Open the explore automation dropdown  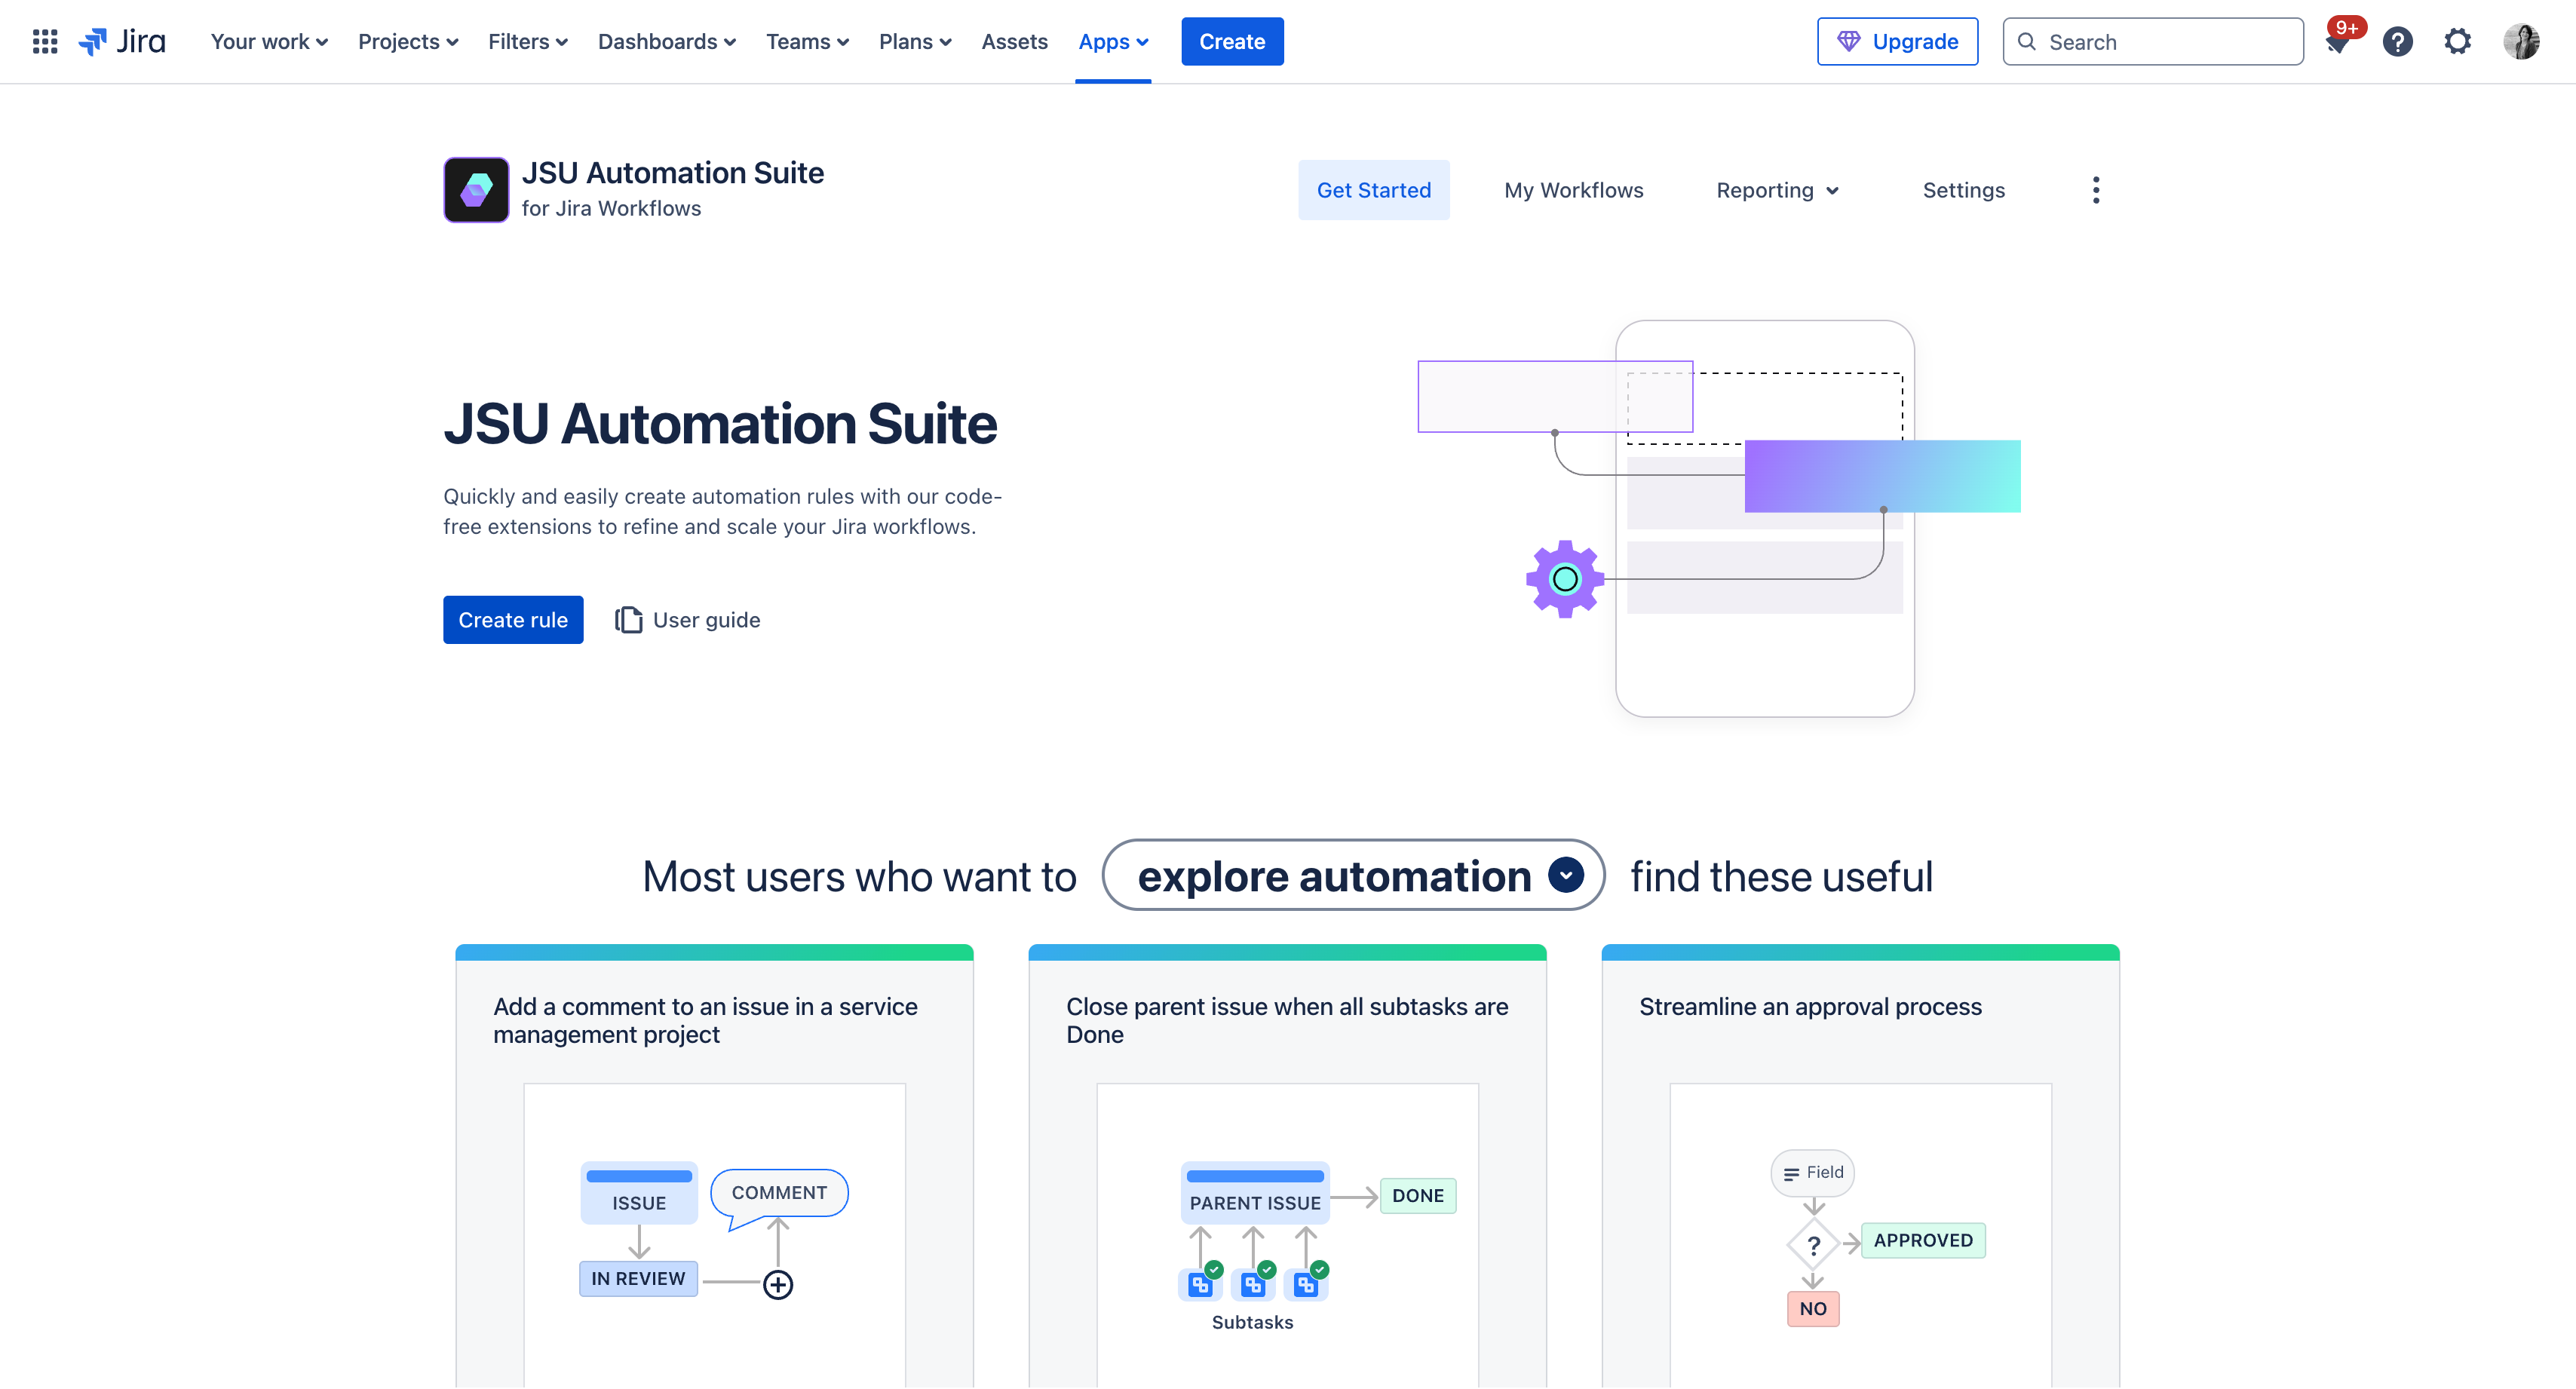(1353, 875)
